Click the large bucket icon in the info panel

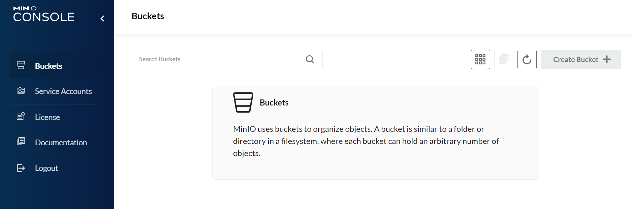tap(243, 102)
